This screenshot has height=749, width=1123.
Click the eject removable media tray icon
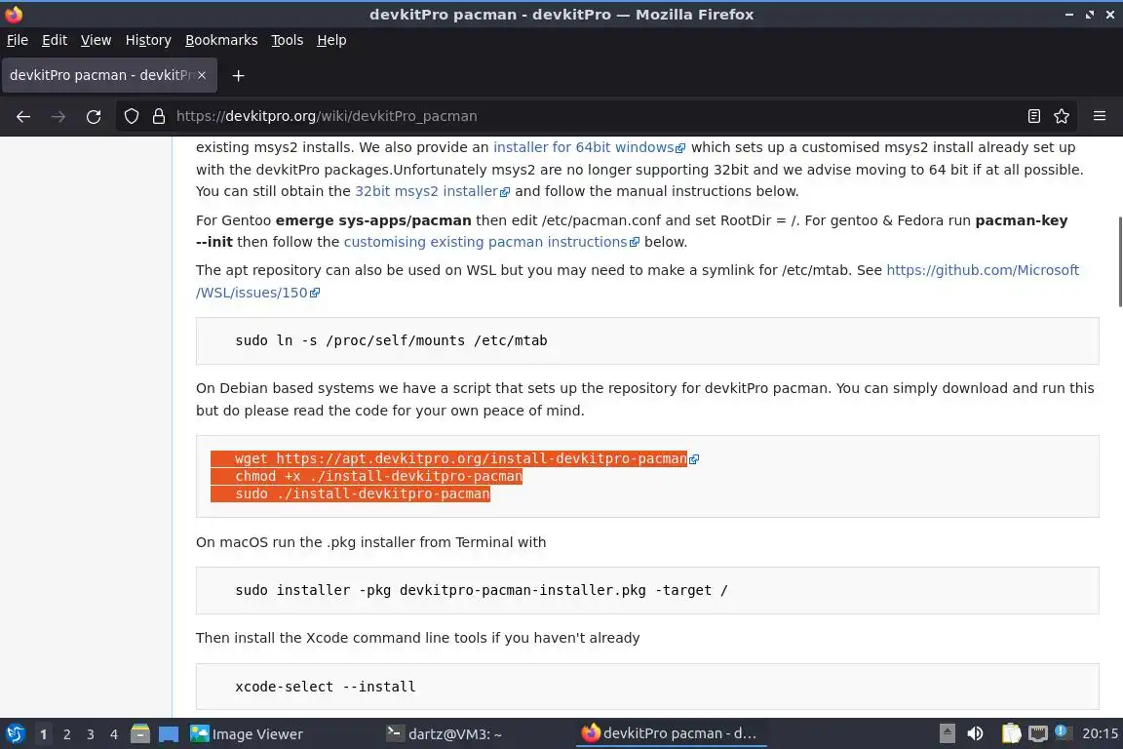click(x=947, y=733)
